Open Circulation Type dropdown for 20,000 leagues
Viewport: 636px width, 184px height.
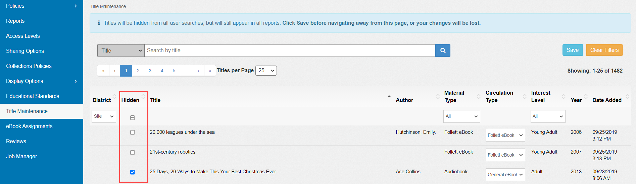pyautogui.click(x=505, y=135)
